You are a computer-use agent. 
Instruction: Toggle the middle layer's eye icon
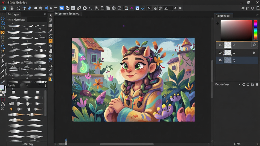coord(220,53)
